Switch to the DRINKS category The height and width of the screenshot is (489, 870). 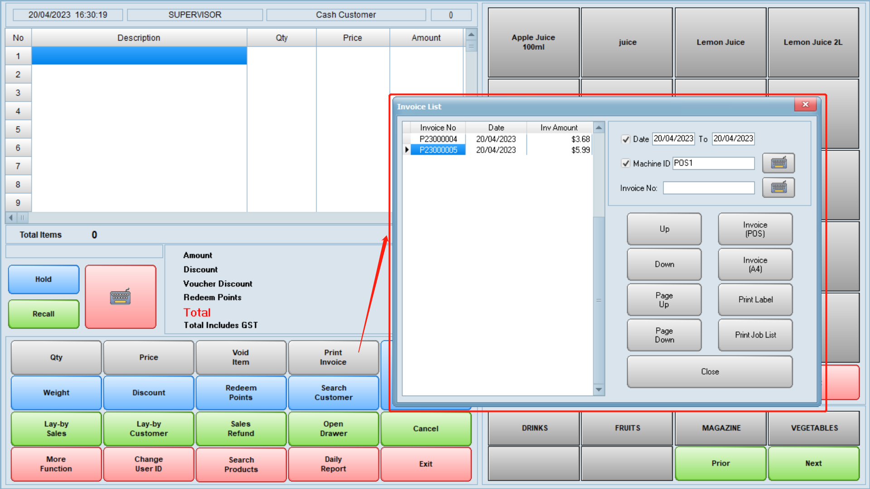pyautogui.click(x=533, y=428)
